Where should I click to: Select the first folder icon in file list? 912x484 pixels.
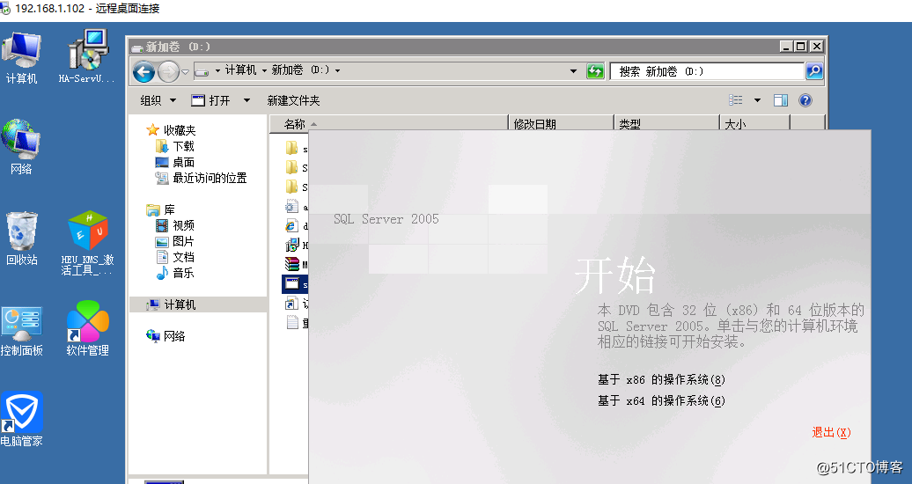point(292,149)
